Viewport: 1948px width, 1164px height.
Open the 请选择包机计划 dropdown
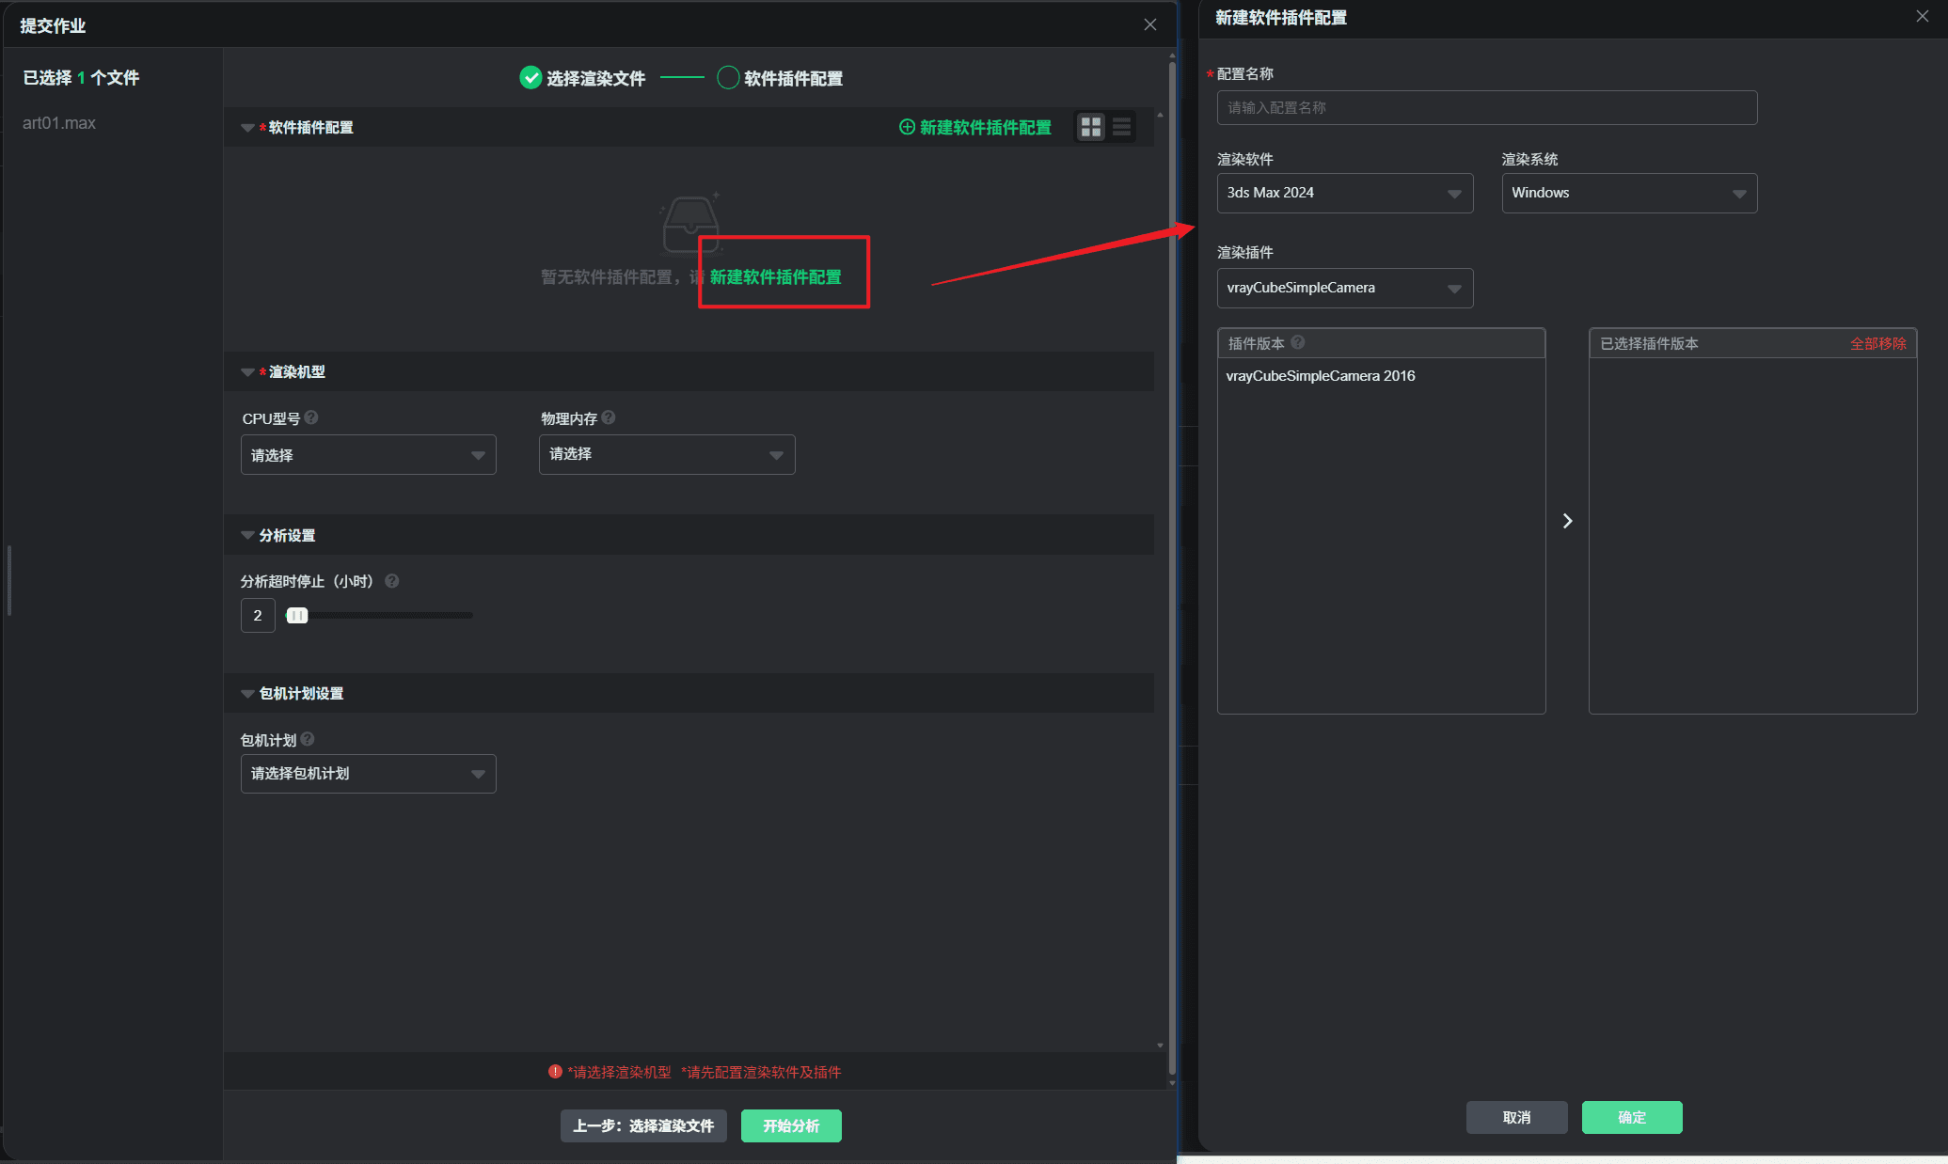tap(369, 774)
